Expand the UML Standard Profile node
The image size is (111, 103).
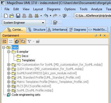click(9, 77)
